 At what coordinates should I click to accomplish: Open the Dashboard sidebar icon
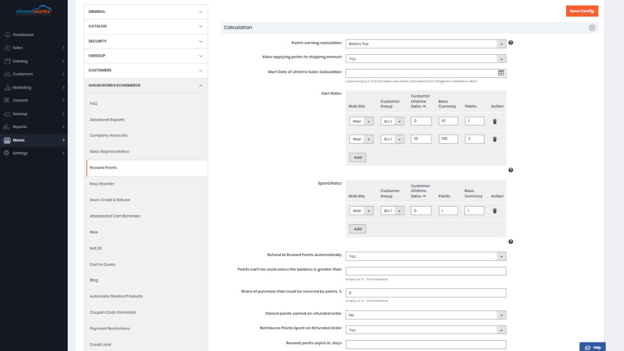coord(7,35)
